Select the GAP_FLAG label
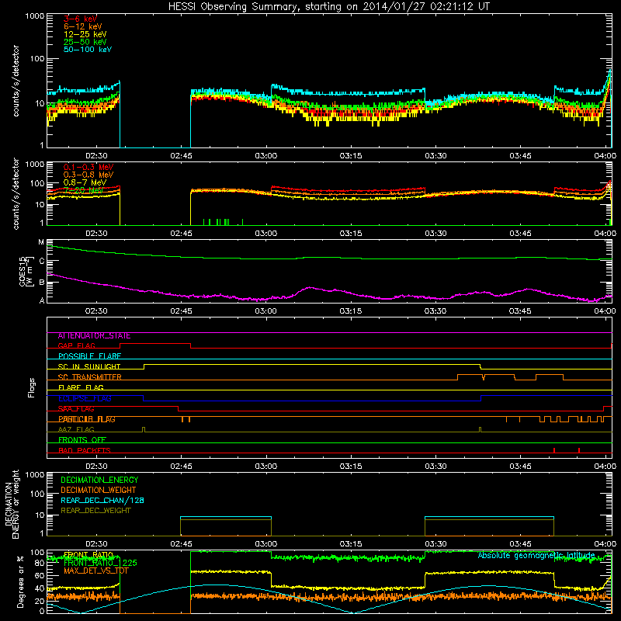 pos(76,346)
